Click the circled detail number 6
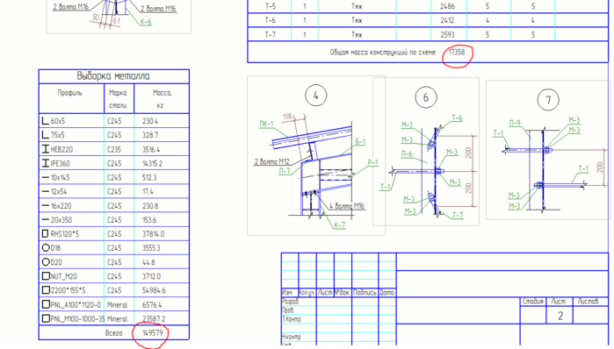This screenshot has width=614, height=349. pos(426,97)
